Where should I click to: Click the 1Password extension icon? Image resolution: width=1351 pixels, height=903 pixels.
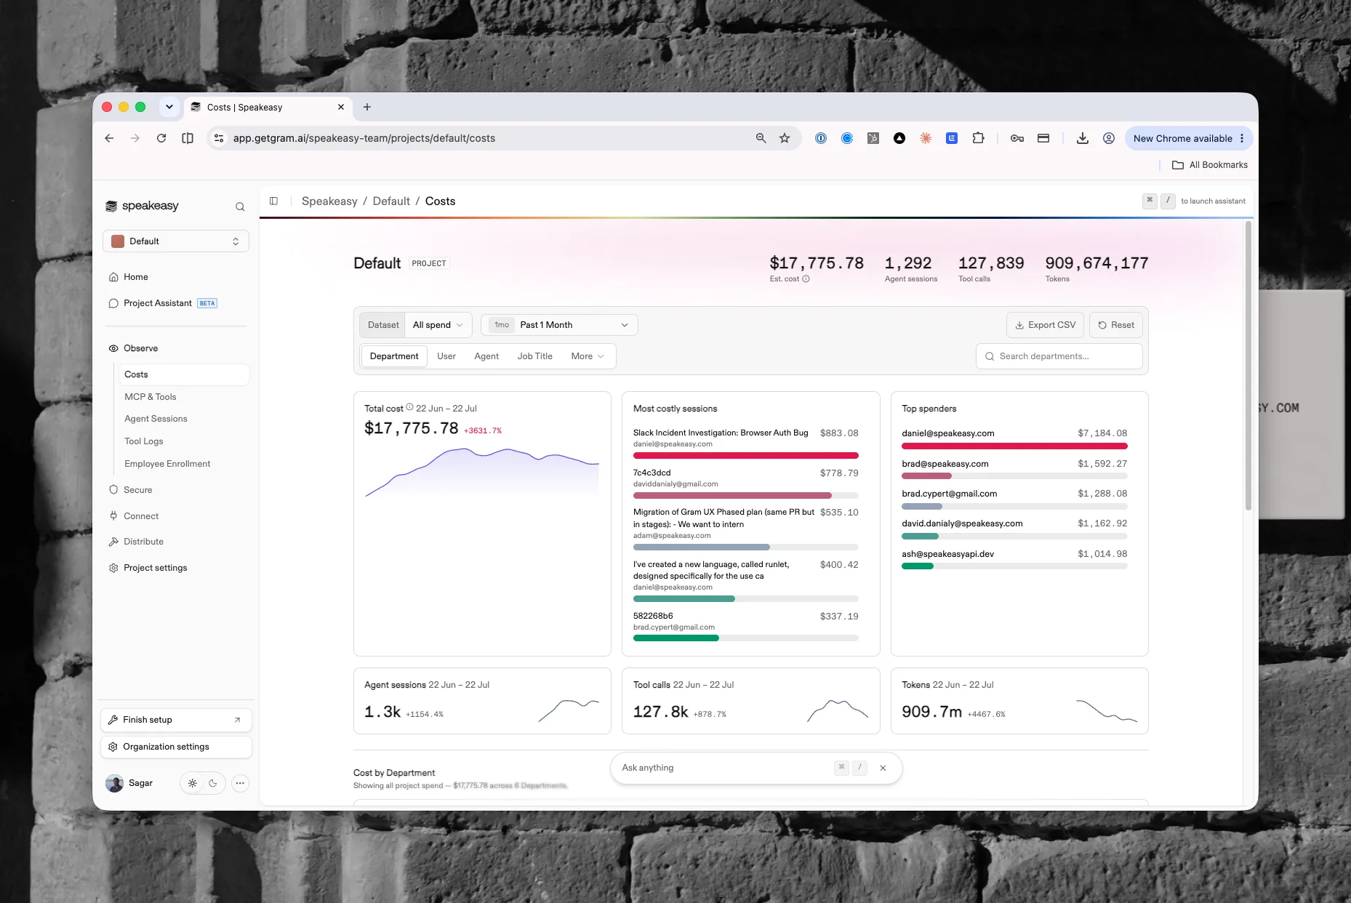click(x=821, y=138)
